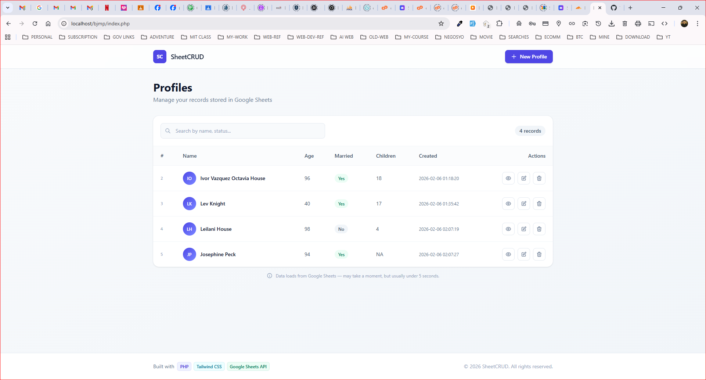This screenshot has width=706, height=380.
Task: Expand the Chrome three-dot menu
Action: click(x=697, y=24)
